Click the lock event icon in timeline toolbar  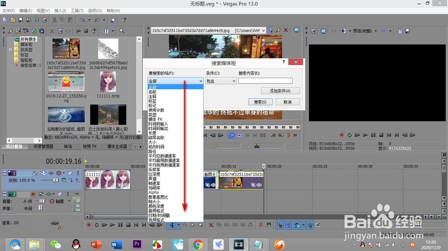[x=250, y=225]
